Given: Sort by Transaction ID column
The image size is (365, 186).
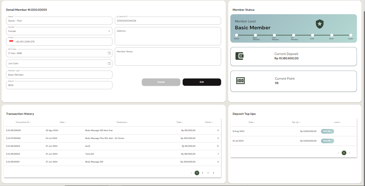Looking at the screenshot, I should (x=23, y=122).
